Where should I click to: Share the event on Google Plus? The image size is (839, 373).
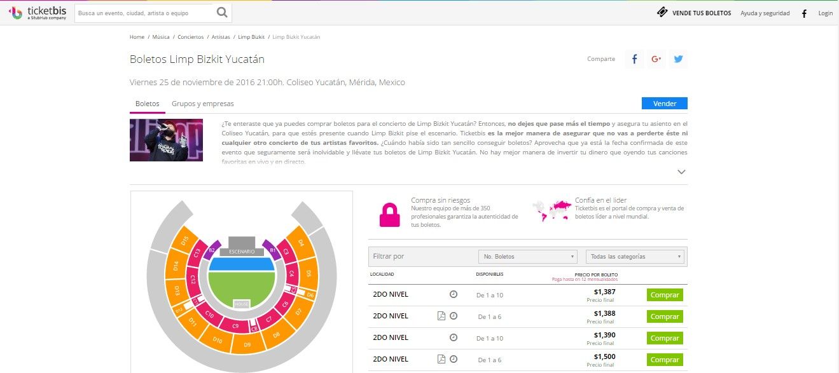pyautogui.click(x=656, y=59)
